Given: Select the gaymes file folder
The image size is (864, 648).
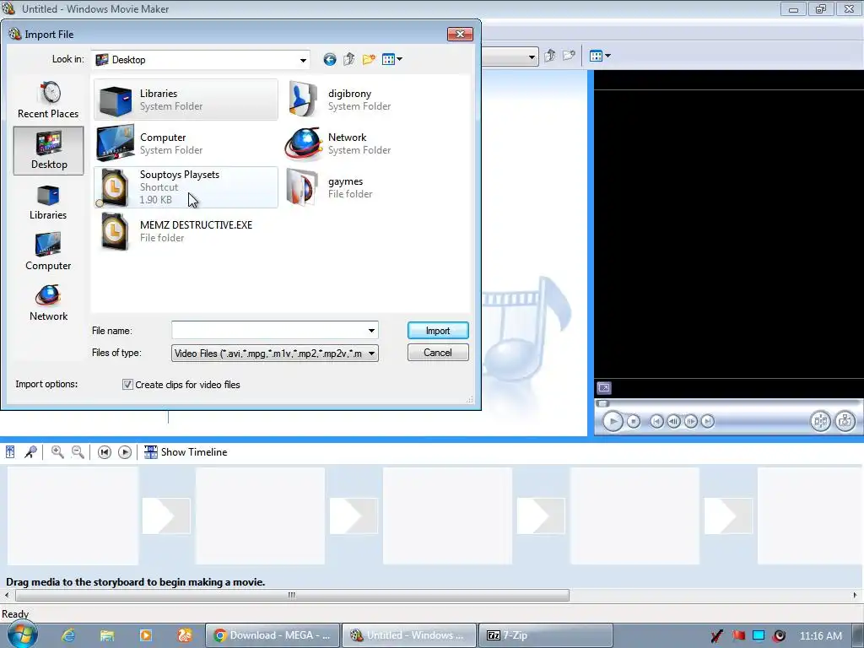Looking at the screenshot, I should (x=375, y=187).
